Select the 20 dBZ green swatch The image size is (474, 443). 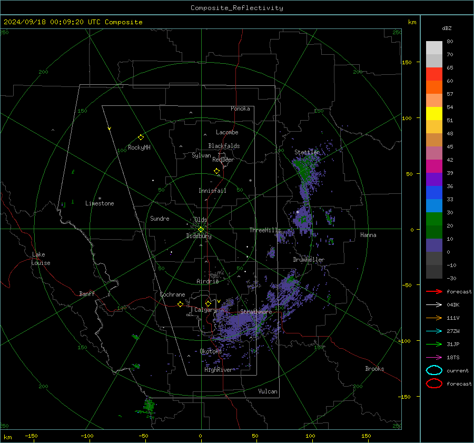coord(434,219)
